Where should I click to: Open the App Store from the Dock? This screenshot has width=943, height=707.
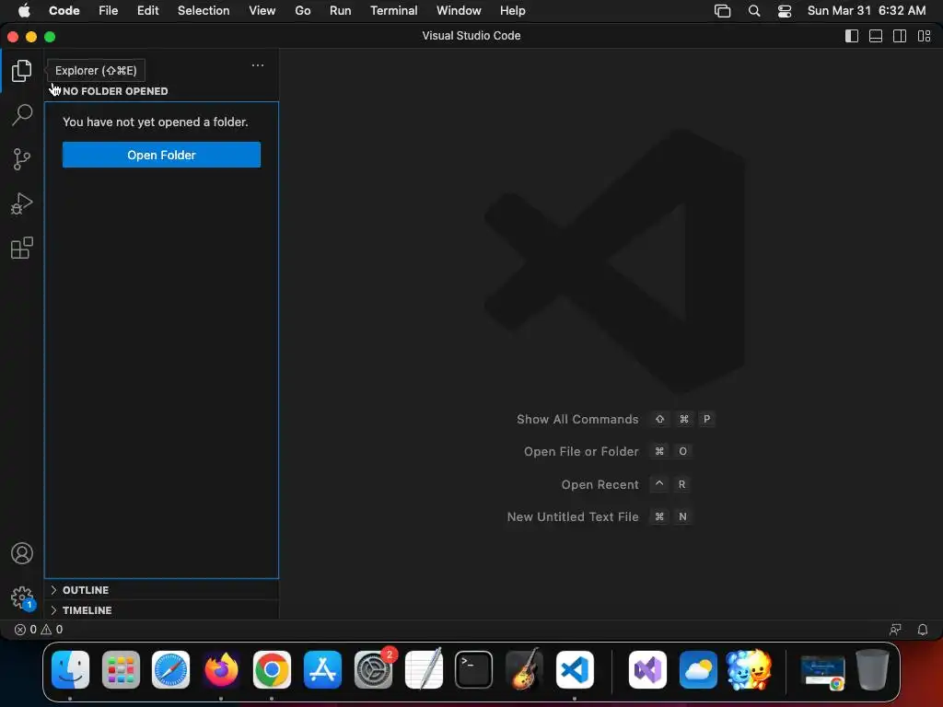322,670
